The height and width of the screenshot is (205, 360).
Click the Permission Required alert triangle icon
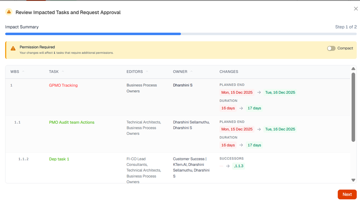click(13, 49)
